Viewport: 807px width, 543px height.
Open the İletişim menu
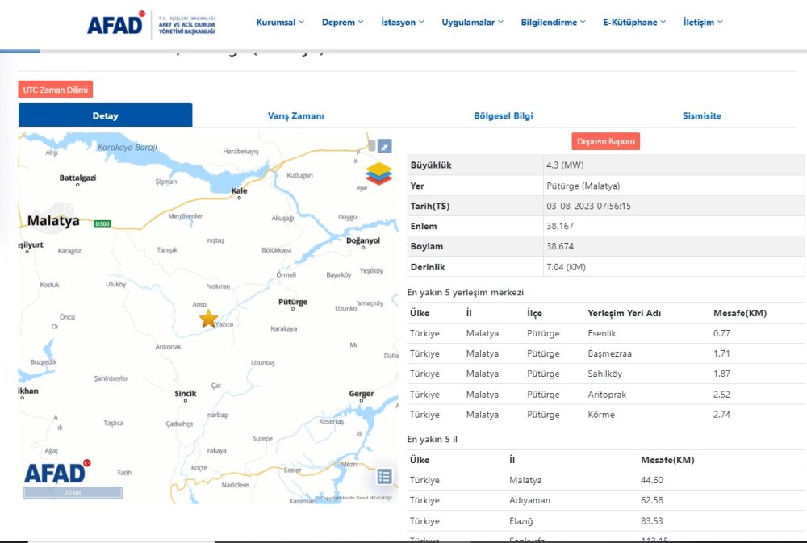[701, 22]
